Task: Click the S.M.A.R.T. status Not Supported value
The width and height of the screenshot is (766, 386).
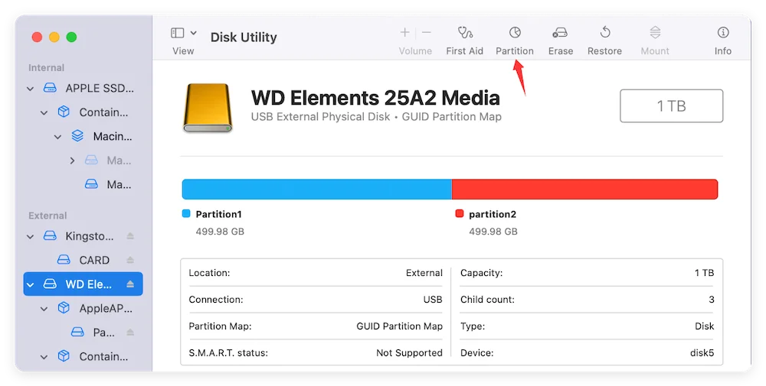Action: [409, 353]
